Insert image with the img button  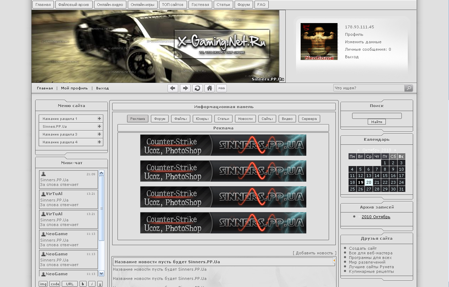43,284
